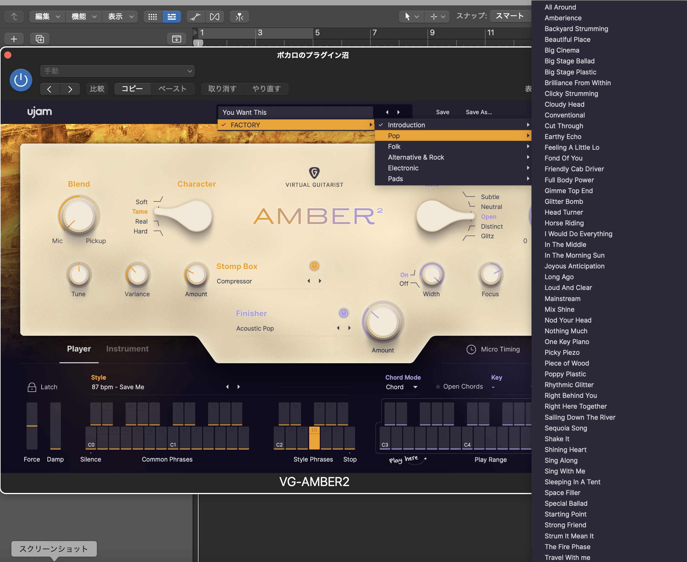Open the Electronic preset category
The image size is (687, 562).
(x=453, y=168)
